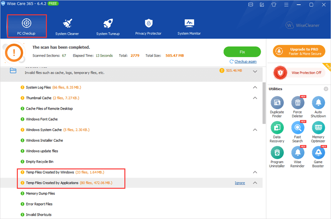Click the Total Size 505.47 MB value
Viewport: 331px width, 219px height.
[x=175, y=56]
